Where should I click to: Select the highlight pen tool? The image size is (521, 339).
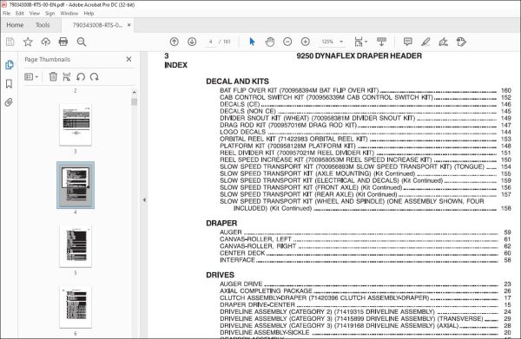[425, 42]
